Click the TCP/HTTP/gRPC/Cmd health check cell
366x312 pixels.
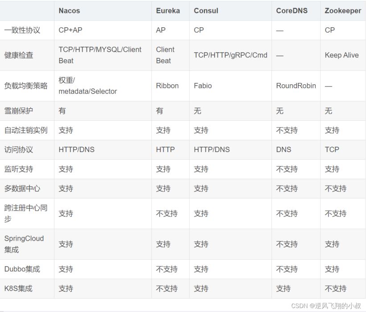(230, 55)
